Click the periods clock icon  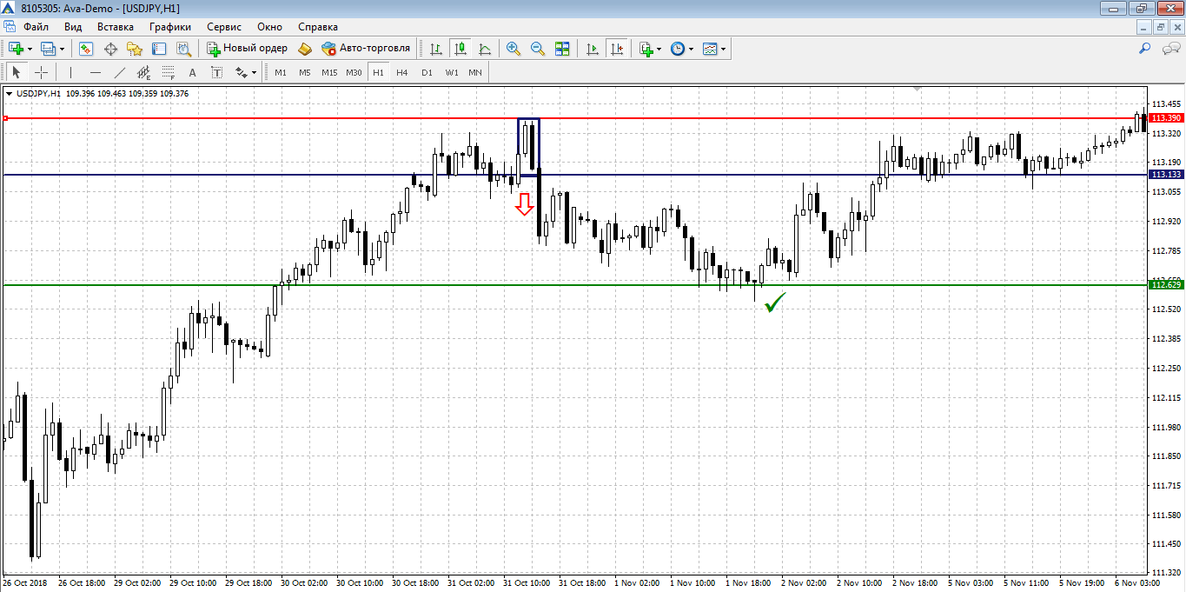tap(678, 49)
